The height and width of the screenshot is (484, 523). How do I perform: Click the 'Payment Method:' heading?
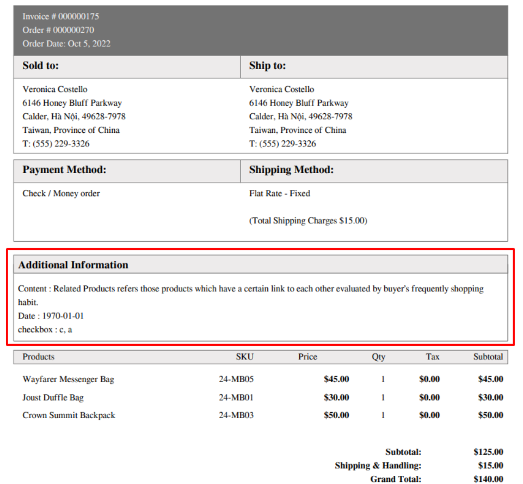pos(64,170)
